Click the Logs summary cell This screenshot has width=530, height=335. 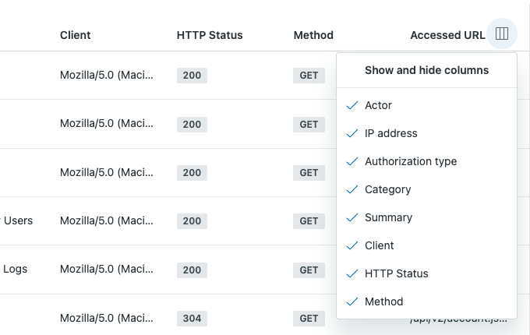(x=16, y=270)
